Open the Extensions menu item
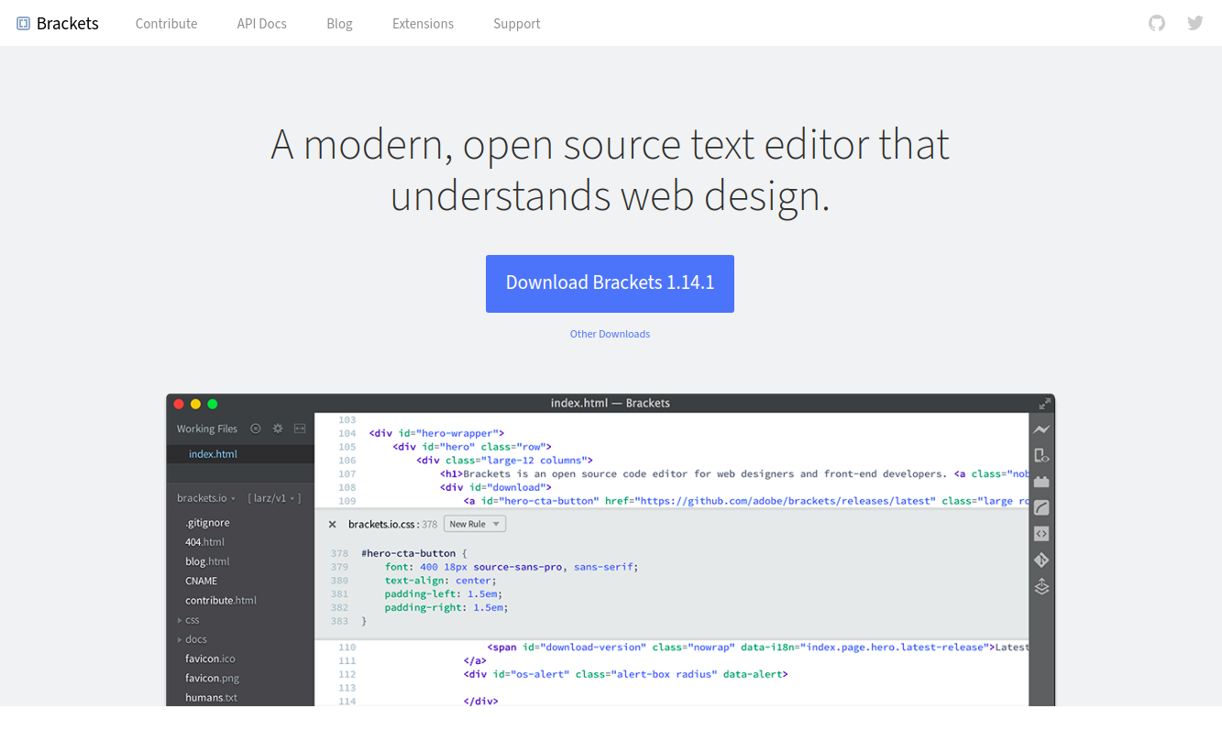The image size is (1222, 731). tap(423, 23)
